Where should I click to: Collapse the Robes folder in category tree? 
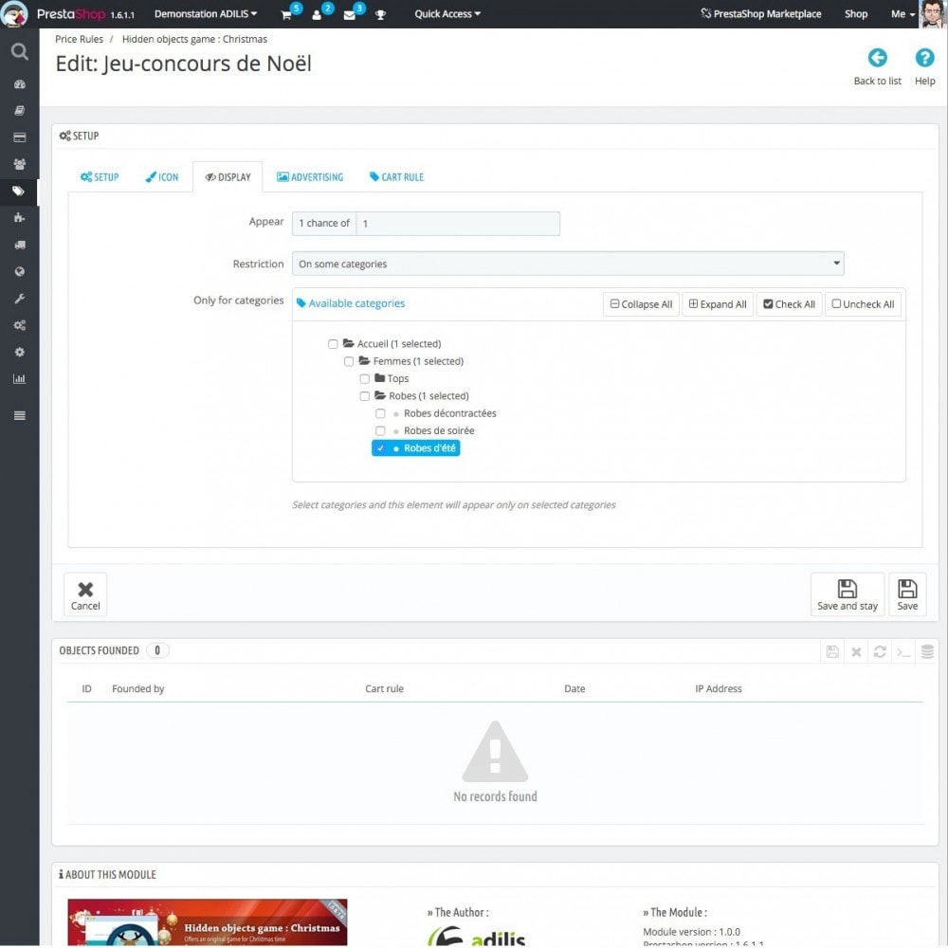(380, 395)
